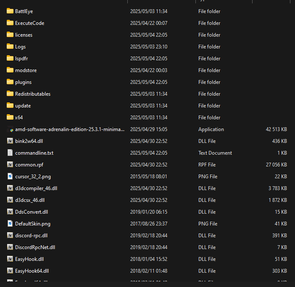Click the DdsConvert.dll file icon
The image size is (295, 287).
tap(10, 212)
